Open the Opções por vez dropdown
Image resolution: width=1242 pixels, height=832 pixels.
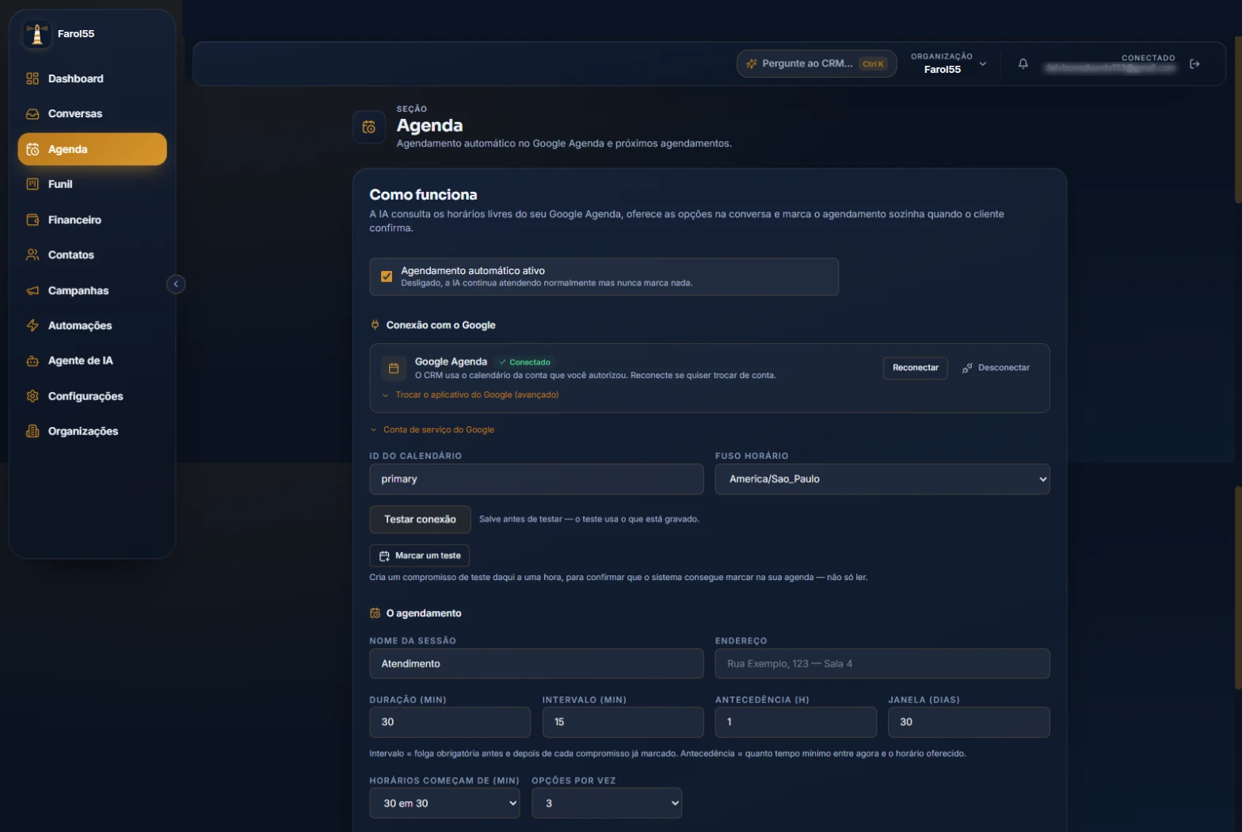click(x=607, y=803)
